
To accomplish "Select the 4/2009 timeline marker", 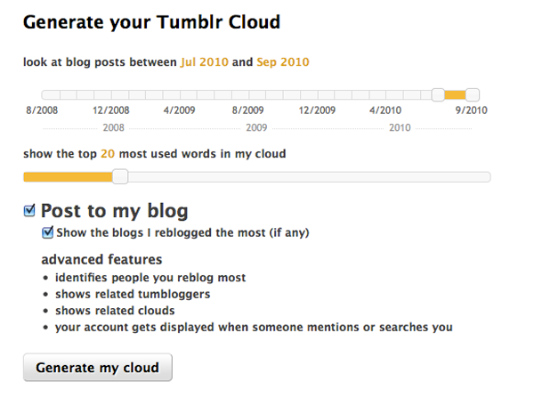I will coord(179,110).
